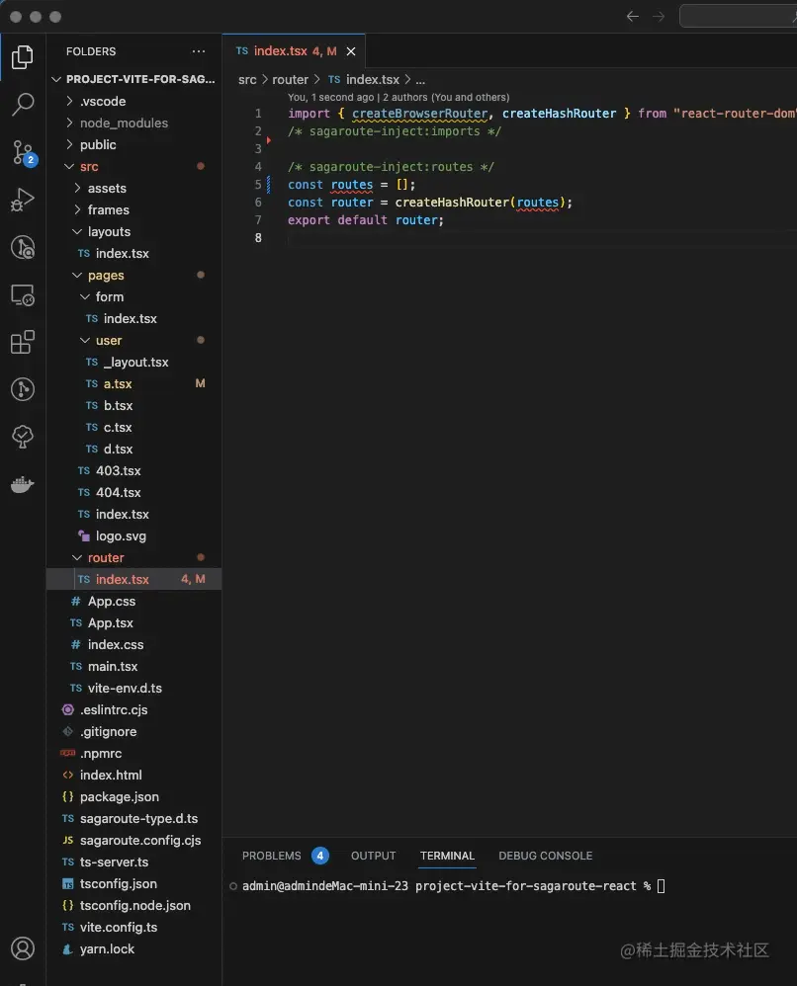Image resolution: width=797 pixels, height=986 pixels.
Task: Click the src breadcrumb segment
Action: pyautogui.click(x=247, y=80)
